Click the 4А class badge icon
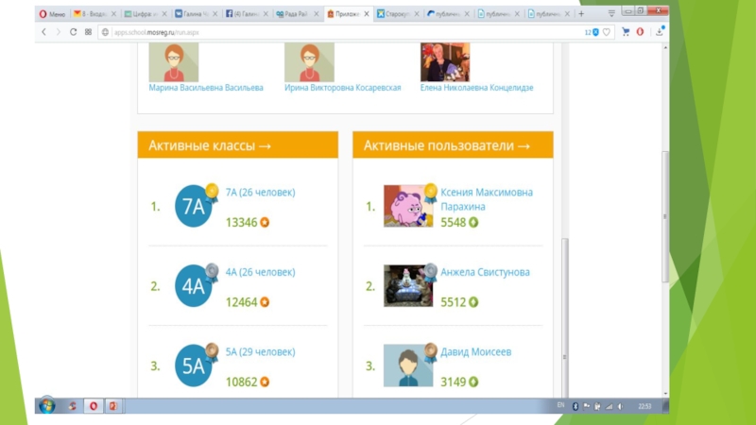This screenshot has width=756, height=425. click(x=194, y=286)
